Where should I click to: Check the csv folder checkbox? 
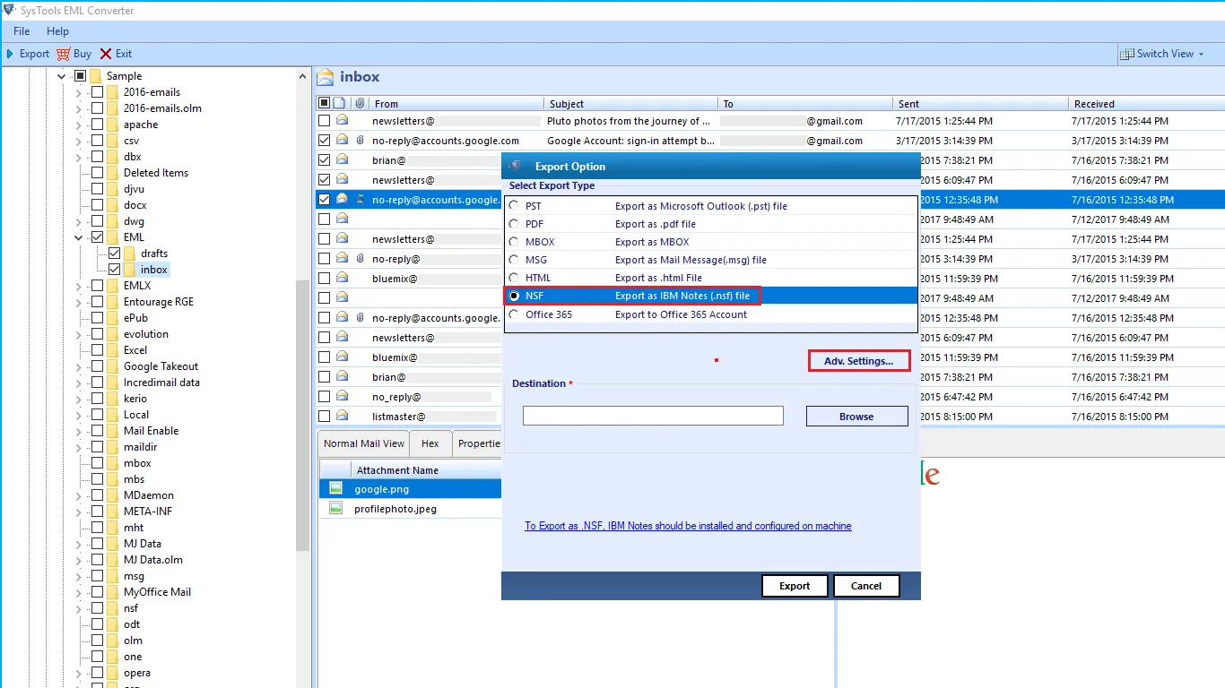tap(97, 141)
